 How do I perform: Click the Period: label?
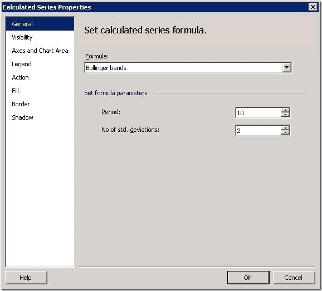click(111, 112)
